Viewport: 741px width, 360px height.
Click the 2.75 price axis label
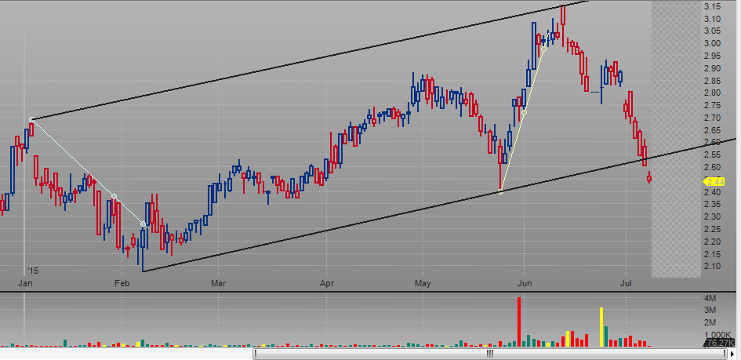pyautogui.click(x=712, y=105)
